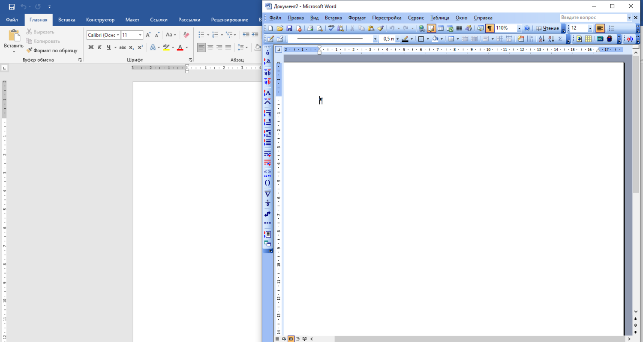
Task: Toggle italic (К) in the ribbon
Action: coord(99,47)
